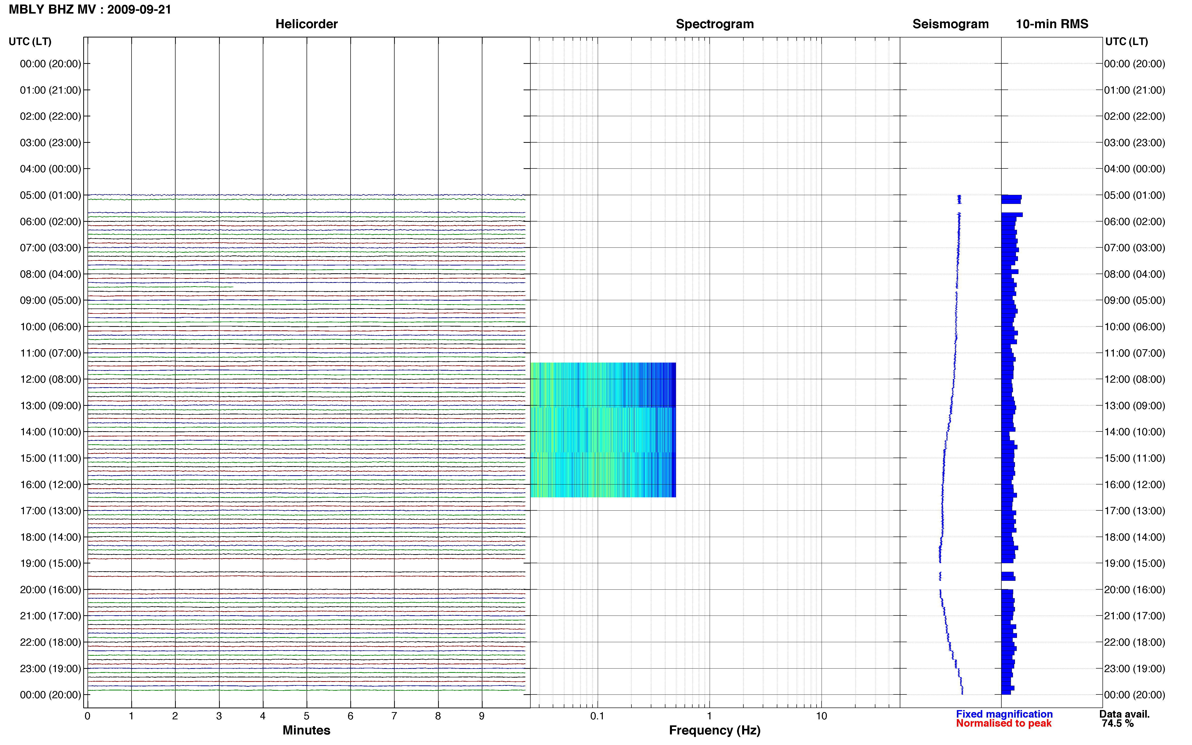The height and width of the screenshot is (745, 1192).
Task: Click the isolated RMS bar near 19:30 UTC
Action: click(x=1008, y=576)
